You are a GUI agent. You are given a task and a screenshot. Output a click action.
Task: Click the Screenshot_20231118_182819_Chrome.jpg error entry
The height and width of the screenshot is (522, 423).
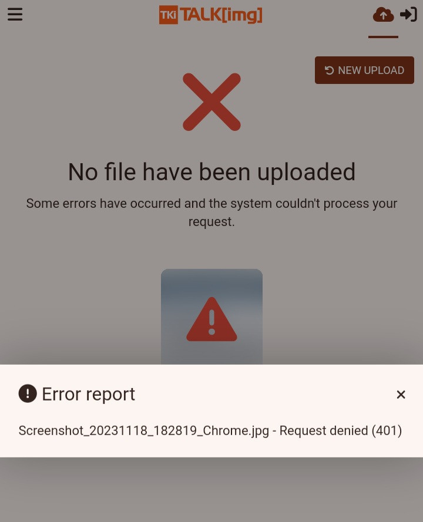210,430
